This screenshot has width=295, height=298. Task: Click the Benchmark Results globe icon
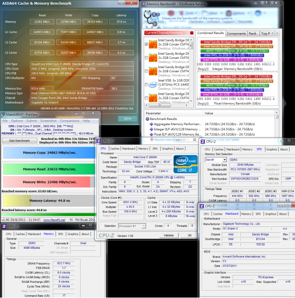[x=147, y=119]
